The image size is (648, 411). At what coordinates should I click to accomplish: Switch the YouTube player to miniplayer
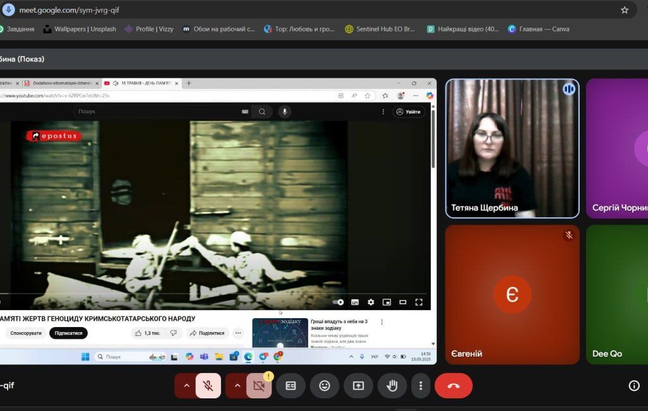pyautogui.click(x=387, y=302)
